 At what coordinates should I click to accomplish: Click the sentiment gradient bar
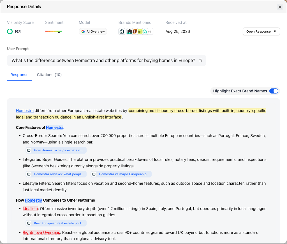click(x=54, y=31)
